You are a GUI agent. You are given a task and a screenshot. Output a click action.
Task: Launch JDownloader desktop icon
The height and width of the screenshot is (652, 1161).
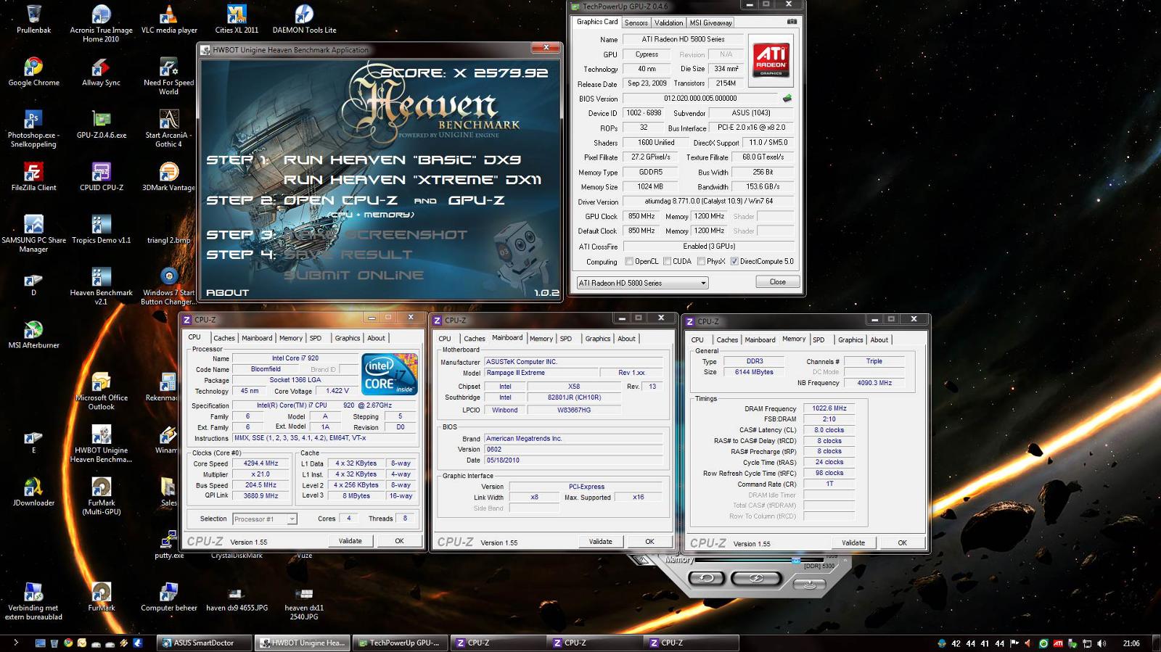click(33, 492)
